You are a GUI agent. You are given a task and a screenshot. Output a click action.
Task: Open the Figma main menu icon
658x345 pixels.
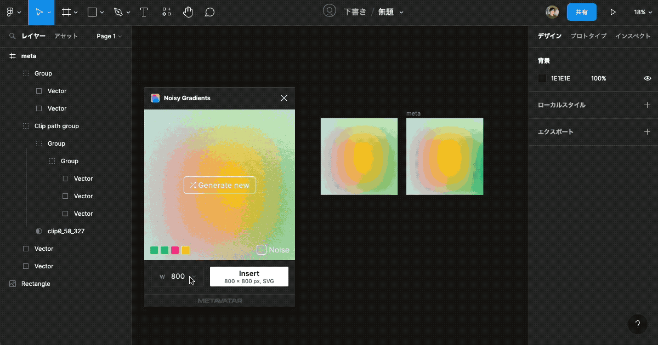pos(11,12)
